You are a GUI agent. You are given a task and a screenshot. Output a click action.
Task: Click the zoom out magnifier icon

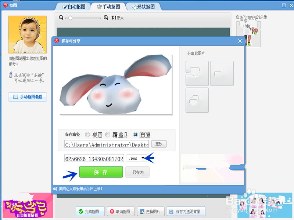tap(61, 18)
